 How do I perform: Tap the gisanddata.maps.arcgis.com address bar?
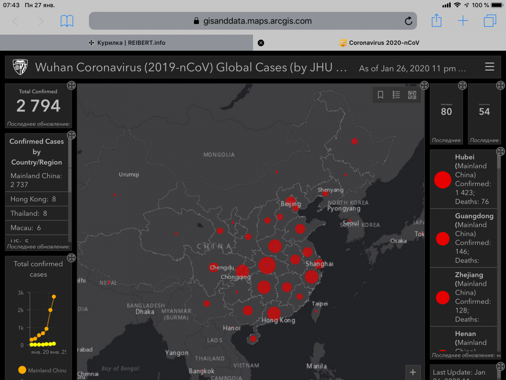coord(252,21)
